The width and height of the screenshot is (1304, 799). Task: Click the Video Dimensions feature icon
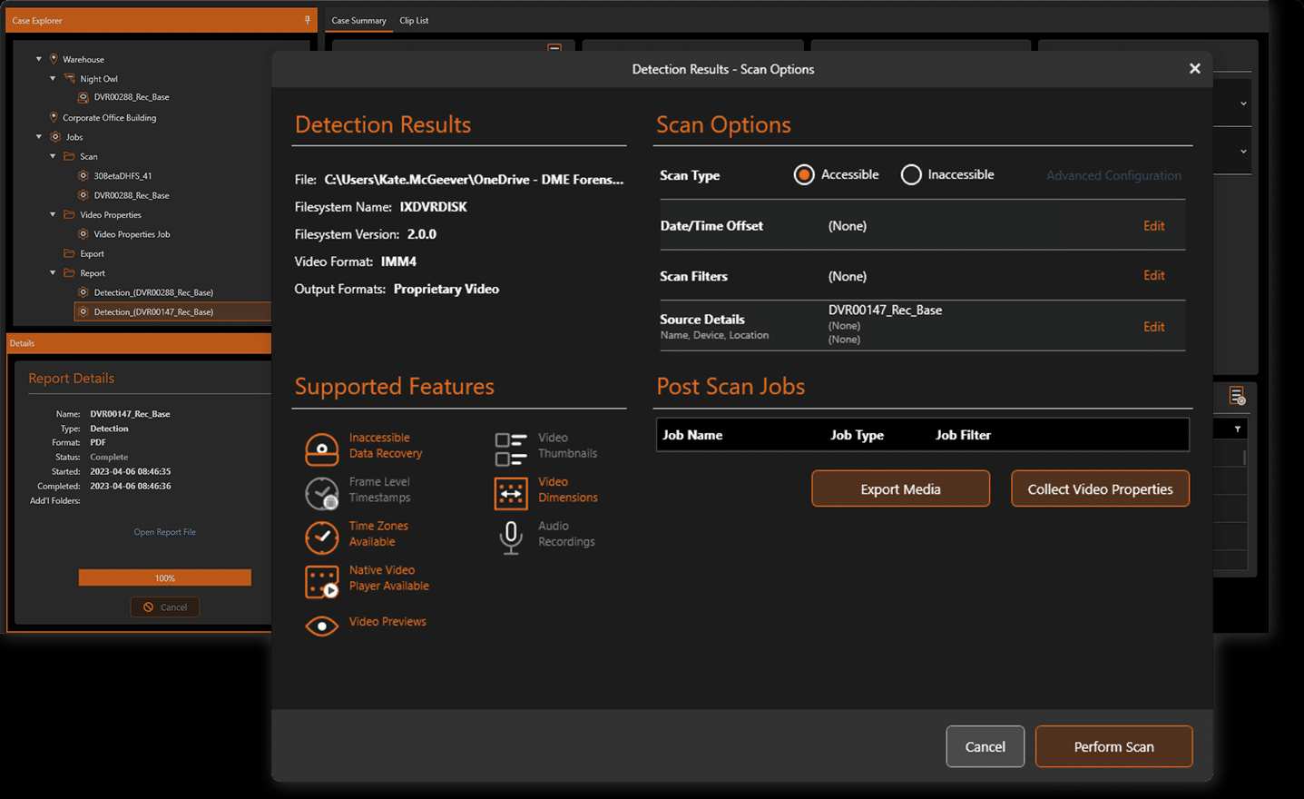click(511, 493)
